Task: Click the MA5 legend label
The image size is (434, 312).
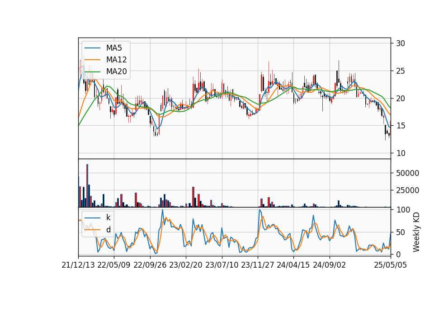Action: 114,48
